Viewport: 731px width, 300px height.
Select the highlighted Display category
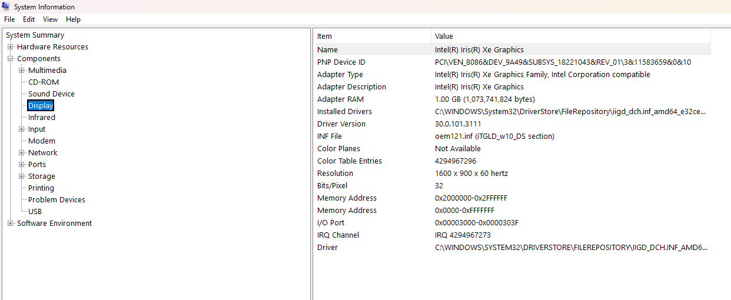coord(41,106)
